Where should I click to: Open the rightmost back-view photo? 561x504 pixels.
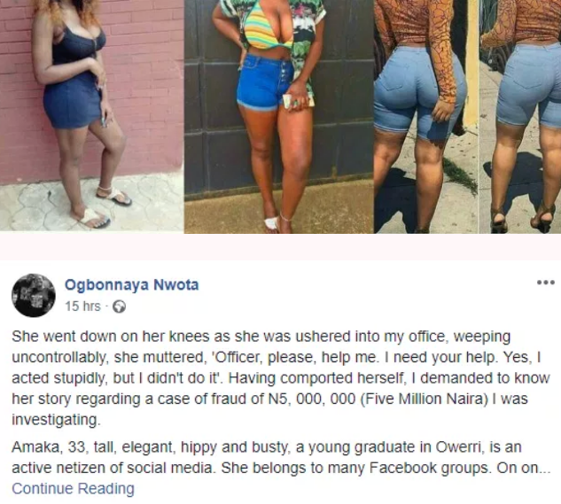click(520, 117)
